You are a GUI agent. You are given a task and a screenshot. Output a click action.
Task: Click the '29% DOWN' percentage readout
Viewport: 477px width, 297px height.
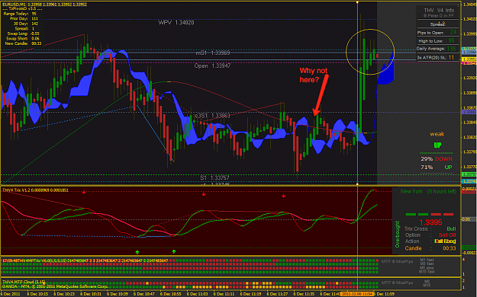437,159
